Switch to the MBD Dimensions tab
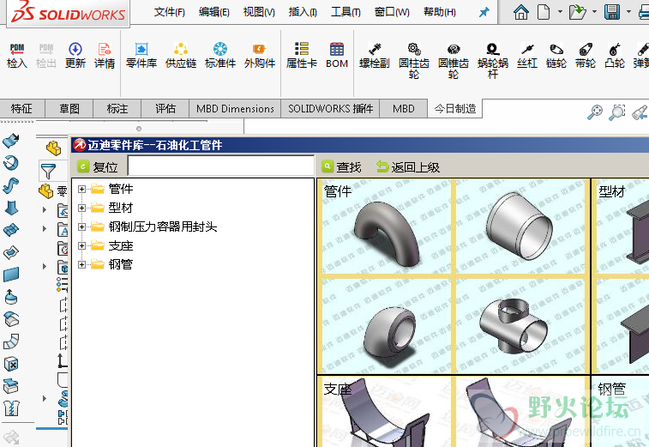This screenshot has width=649, height=447. click(x=235, y=109)
